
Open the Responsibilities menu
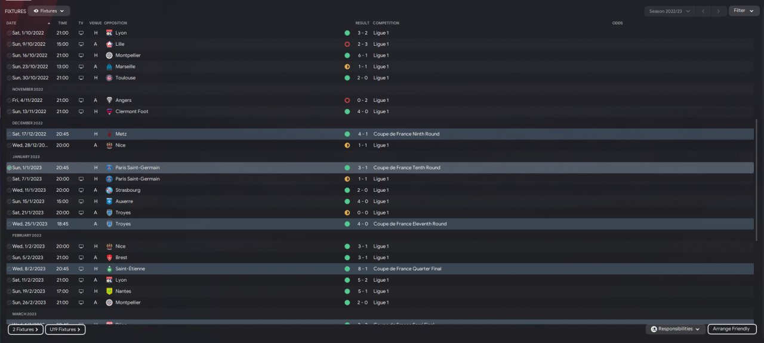pyautogui.click(x=675, y=329)
